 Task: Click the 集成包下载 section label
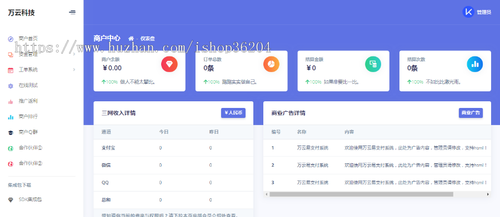[x=19, y=185]
